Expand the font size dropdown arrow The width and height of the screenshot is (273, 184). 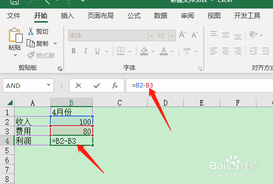172,36
